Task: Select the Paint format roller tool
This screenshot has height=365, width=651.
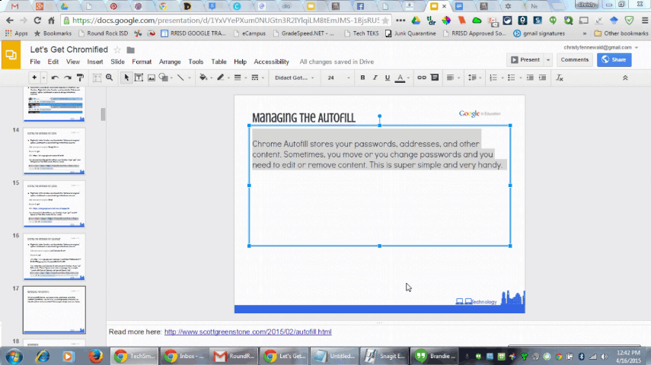Action: click(x=81, y=78)
